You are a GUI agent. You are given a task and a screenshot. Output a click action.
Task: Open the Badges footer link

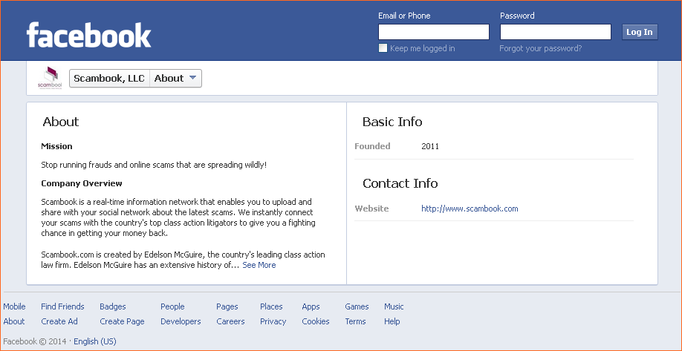click(x=113, y=306)
